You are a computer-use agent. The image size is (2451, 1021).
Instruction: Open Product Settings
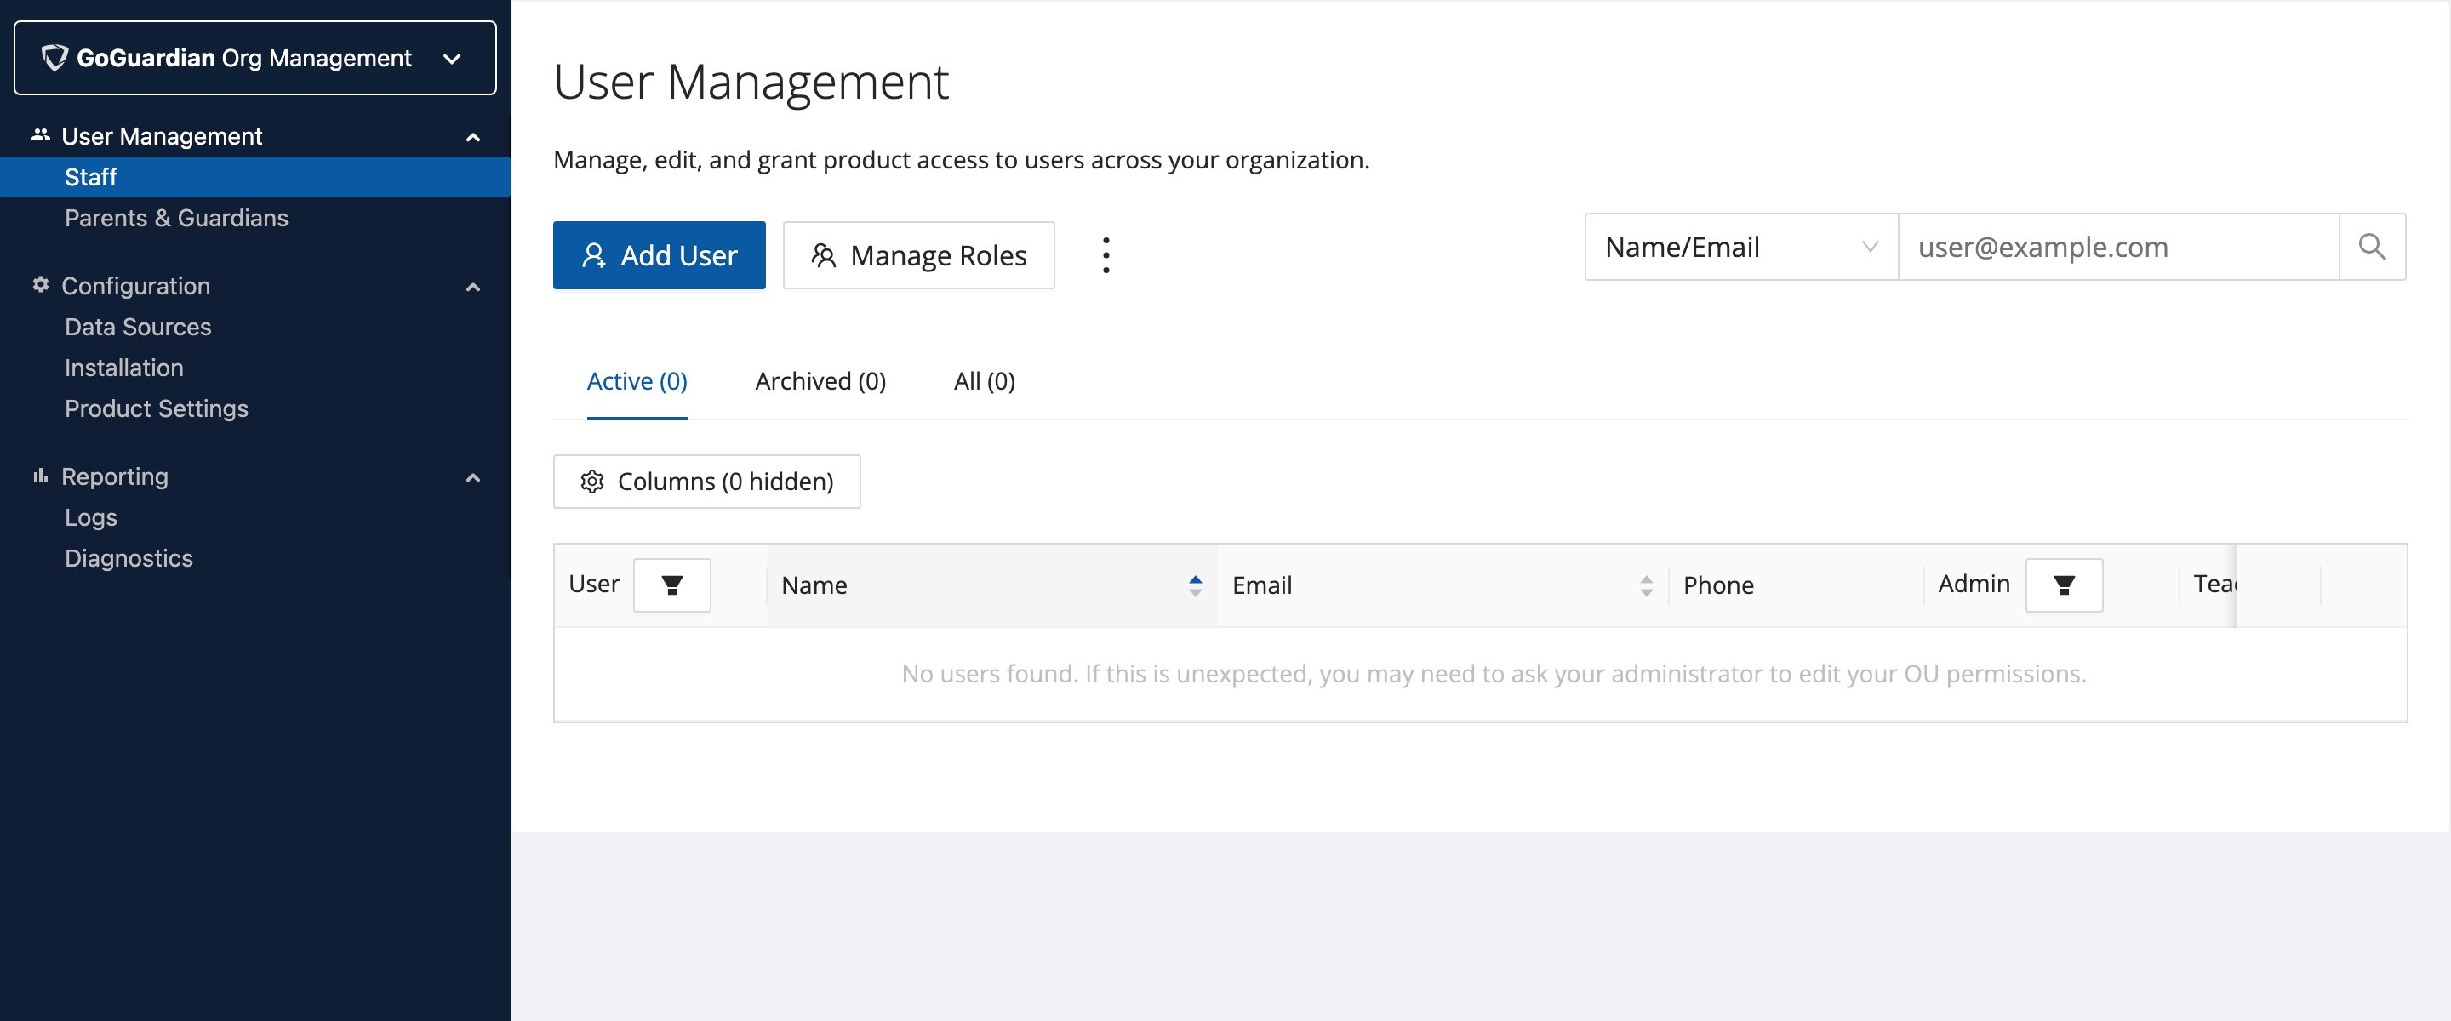point(156,408)
